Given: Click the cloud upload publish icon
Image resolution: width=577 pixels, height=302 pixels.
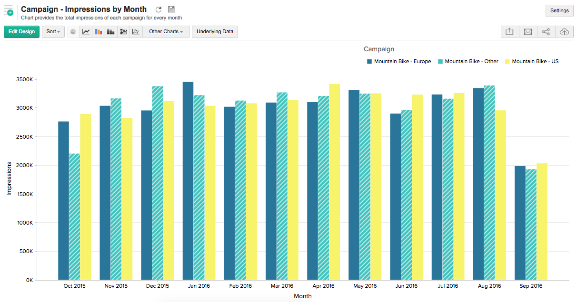Looking at the screenshot, I should click(564, 32).
